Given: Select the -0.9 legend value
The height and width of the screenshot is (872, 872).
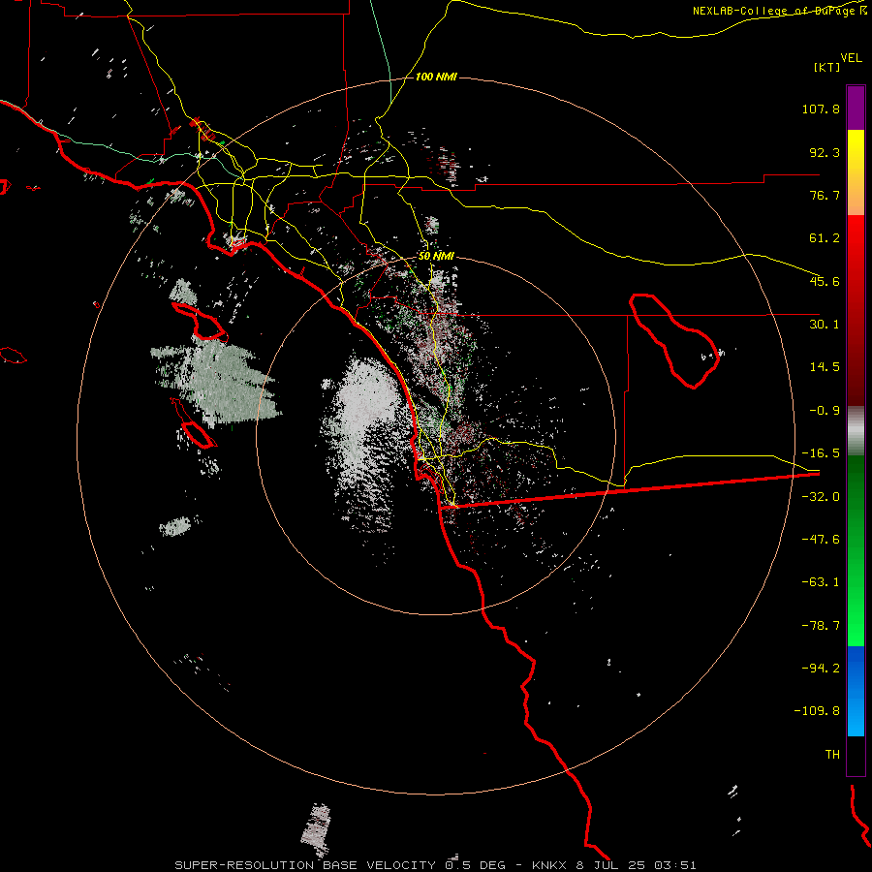Looking at the screenshot, I should point(825,411).
